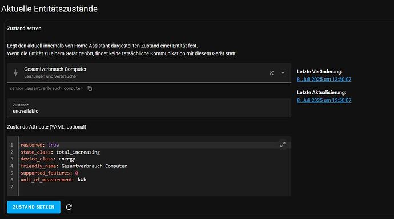Click the lightning bolt entity icon

point(15,73)
